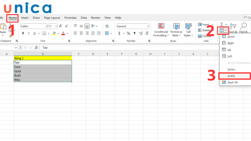Click the formula bar showing Táo

coord(129,48)
